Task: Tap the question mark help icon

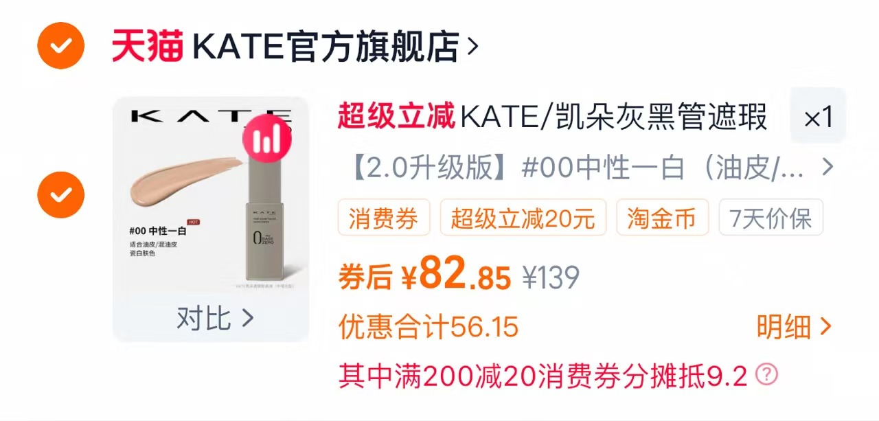Action: pos(766,374)
